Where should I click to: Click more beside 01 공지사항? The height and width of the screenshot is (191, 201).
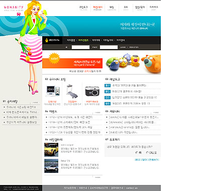[x=35, y=103]
